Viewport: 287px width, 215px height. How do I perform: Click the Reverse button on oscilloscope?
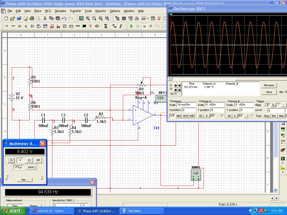point(269,85)
